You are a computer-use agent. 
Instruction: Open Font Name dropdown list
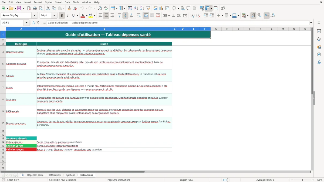tap(34, 15)
